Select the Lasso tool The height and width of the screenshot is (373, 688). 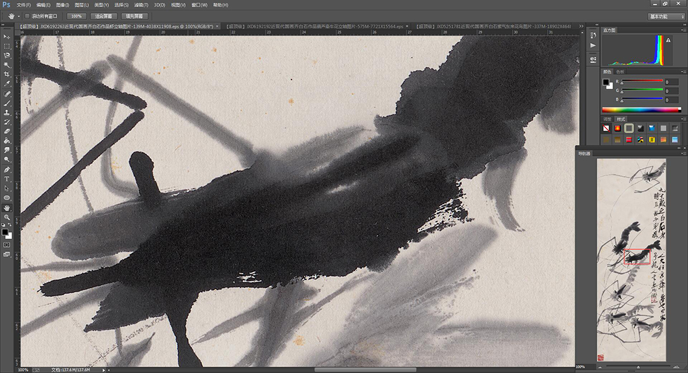(x=6, y=56)
